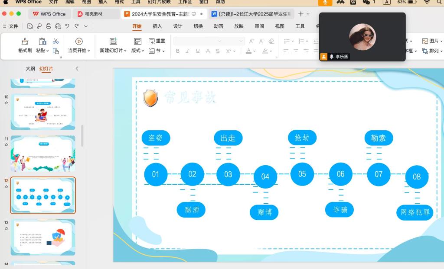This screenshot has height=269, width=444.
Task: Switch to the 插入 ribbon tab
Action: (x=157, y=26)
